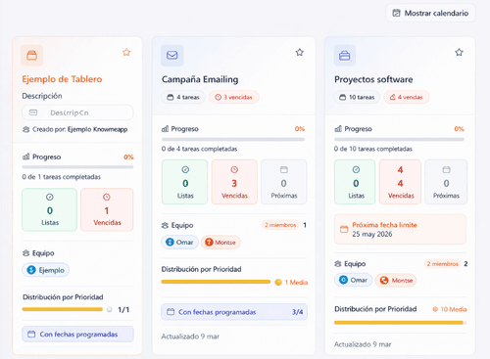Click 0 de 4 tareas completadas text

(x=199, y=149)
